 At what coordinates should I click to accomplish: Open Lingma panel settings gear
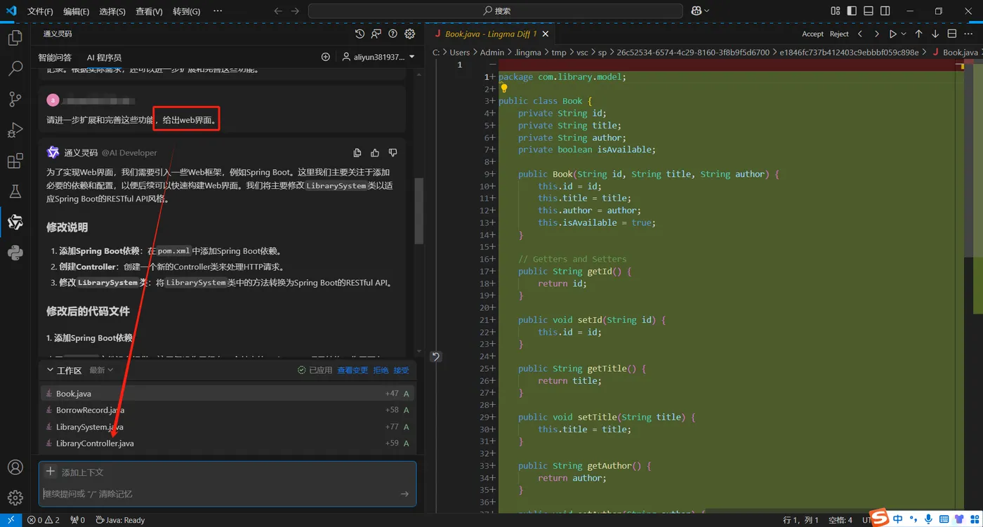[x=410, y=34]
